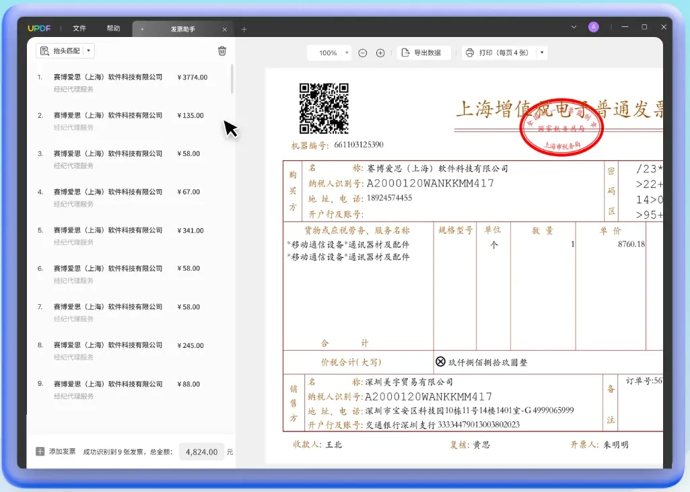This screenshot has width=690, height=492.
Task: Click unit price 8760.18
Action: click(x=631, y=244)
